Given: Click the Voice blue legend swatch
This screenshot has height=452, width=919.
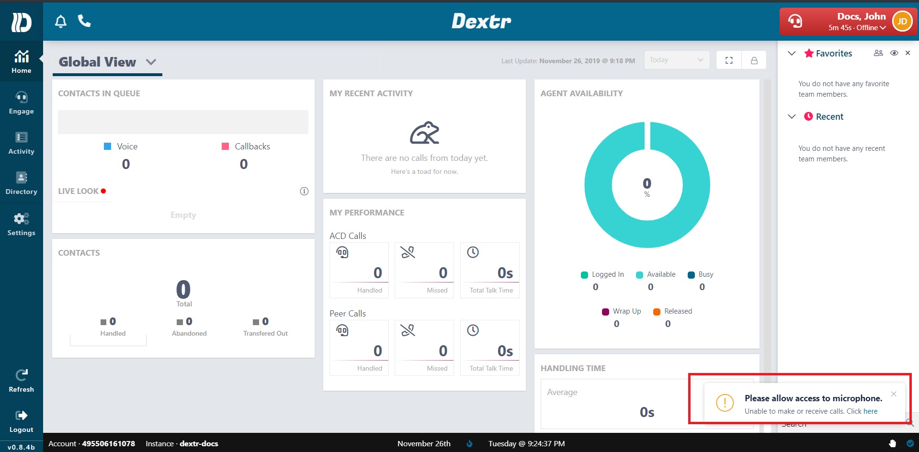Looking at the screenshot, I should click(x=108, y=147).
